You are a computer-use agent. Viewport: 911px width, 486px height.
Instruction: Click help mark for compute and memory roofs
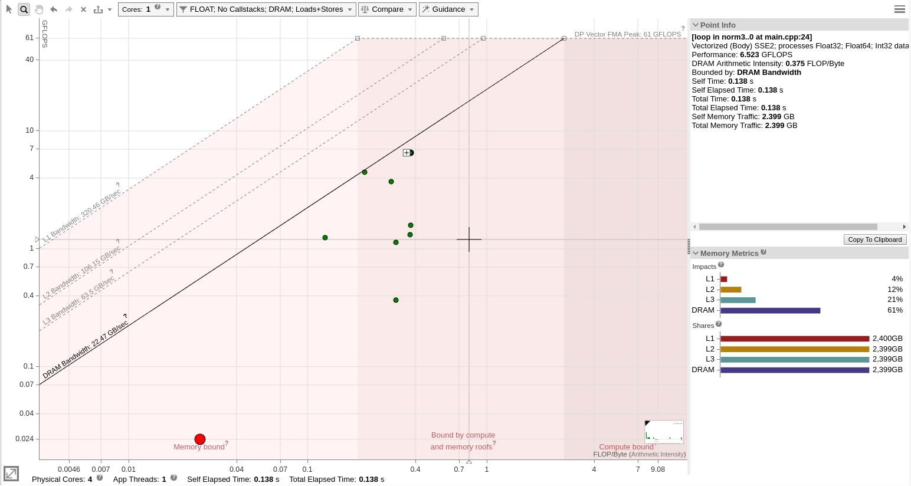point(494,443)
